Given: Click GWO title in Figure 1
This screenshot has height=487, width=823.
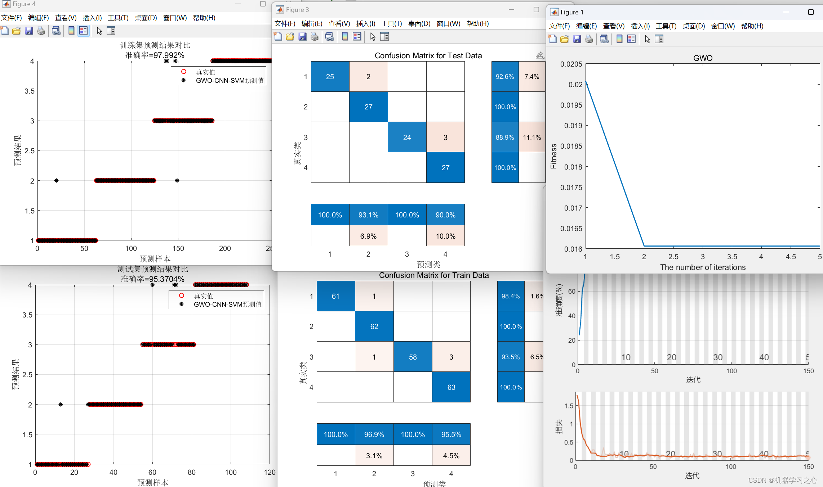Looking at the screenshot, I should tap(703, 58).
